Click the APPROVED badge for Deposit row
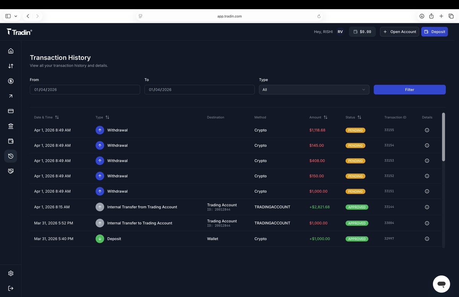This screenshot has height=297, width=459. 357,239
